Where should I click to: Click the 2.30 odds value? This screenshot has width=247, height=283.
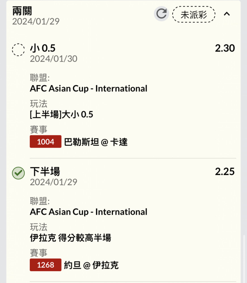click(225, 48)
